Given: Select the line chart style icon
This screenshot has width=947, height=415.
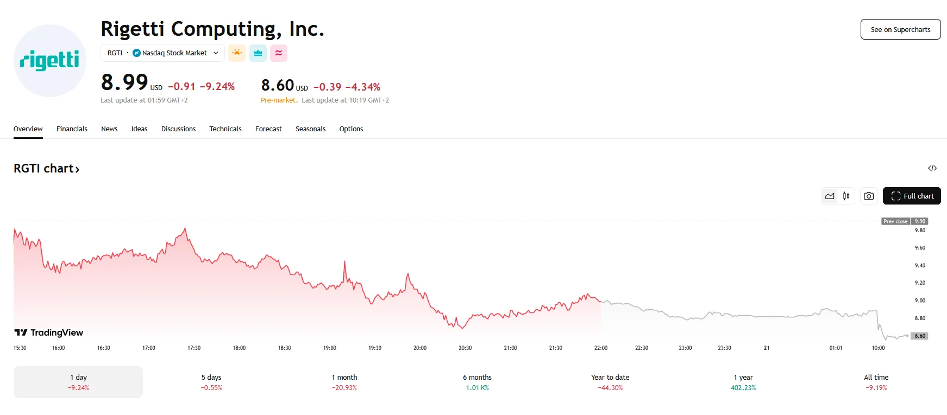Looking at the screenshot, I should pyautogui.click(x=829, y=196).
